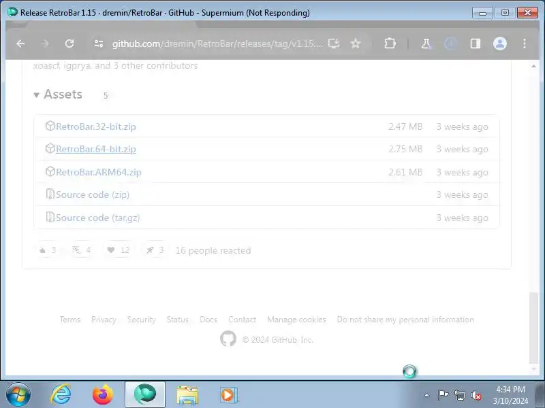The image size is (545, 408).
Task: Open the Windows Start button
Action: pyautogui.click(x=18, y=395)
